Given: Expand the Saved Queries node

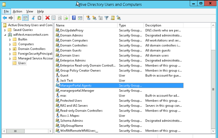Looking at the screenshot, I should pos(5,30).
